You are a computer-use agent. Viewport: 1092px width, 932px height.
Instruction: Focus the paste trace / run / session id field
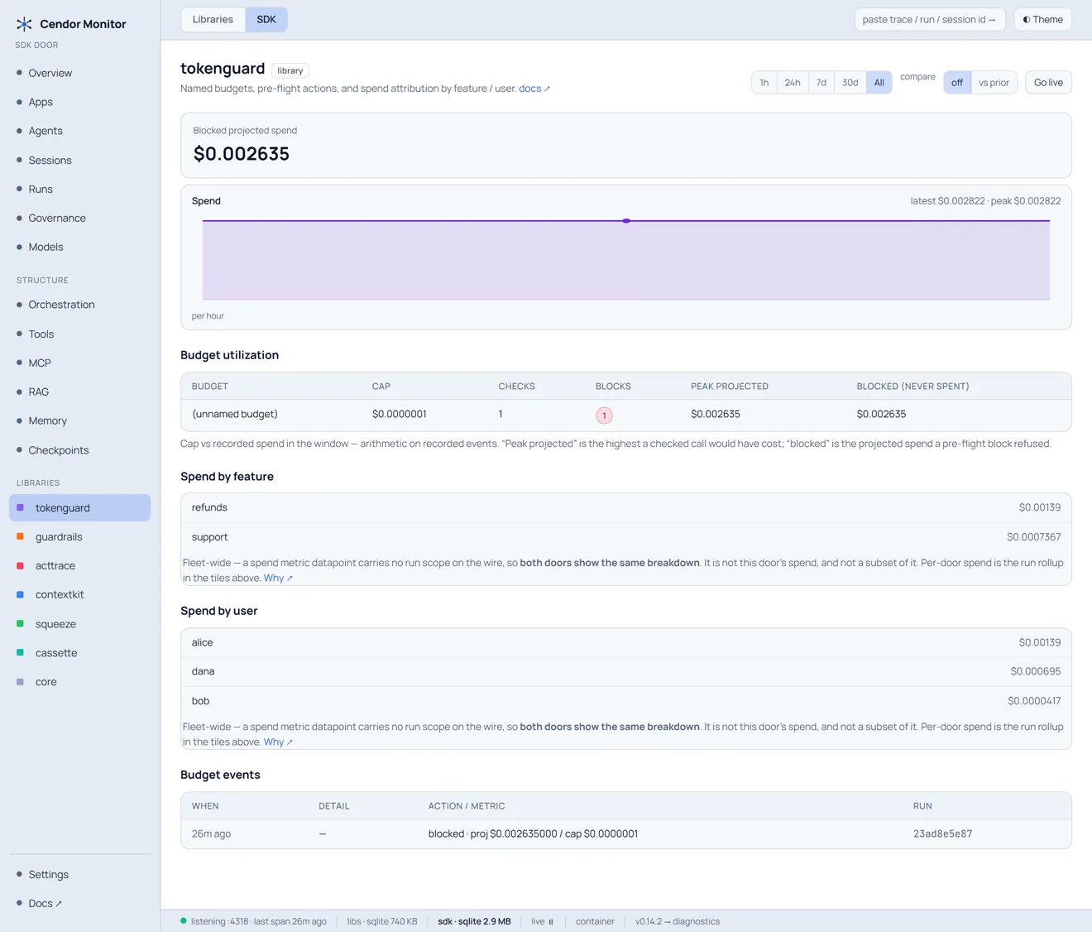929,19
